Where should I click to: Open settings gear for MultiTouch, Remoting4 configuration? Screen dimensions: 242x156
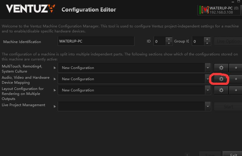[221, 68]
